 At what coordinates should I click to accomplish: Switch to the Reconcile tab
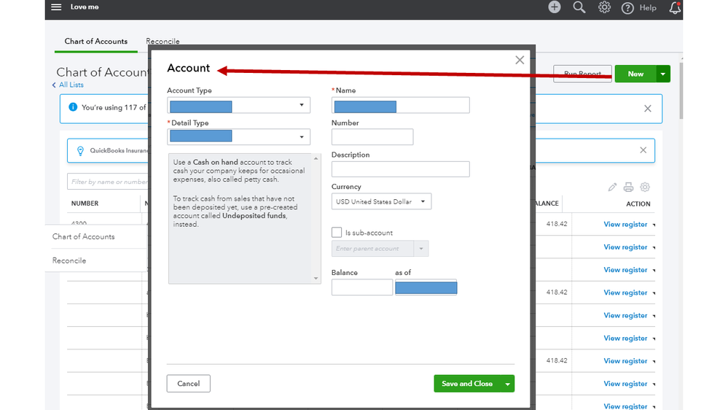pos(163,41)
